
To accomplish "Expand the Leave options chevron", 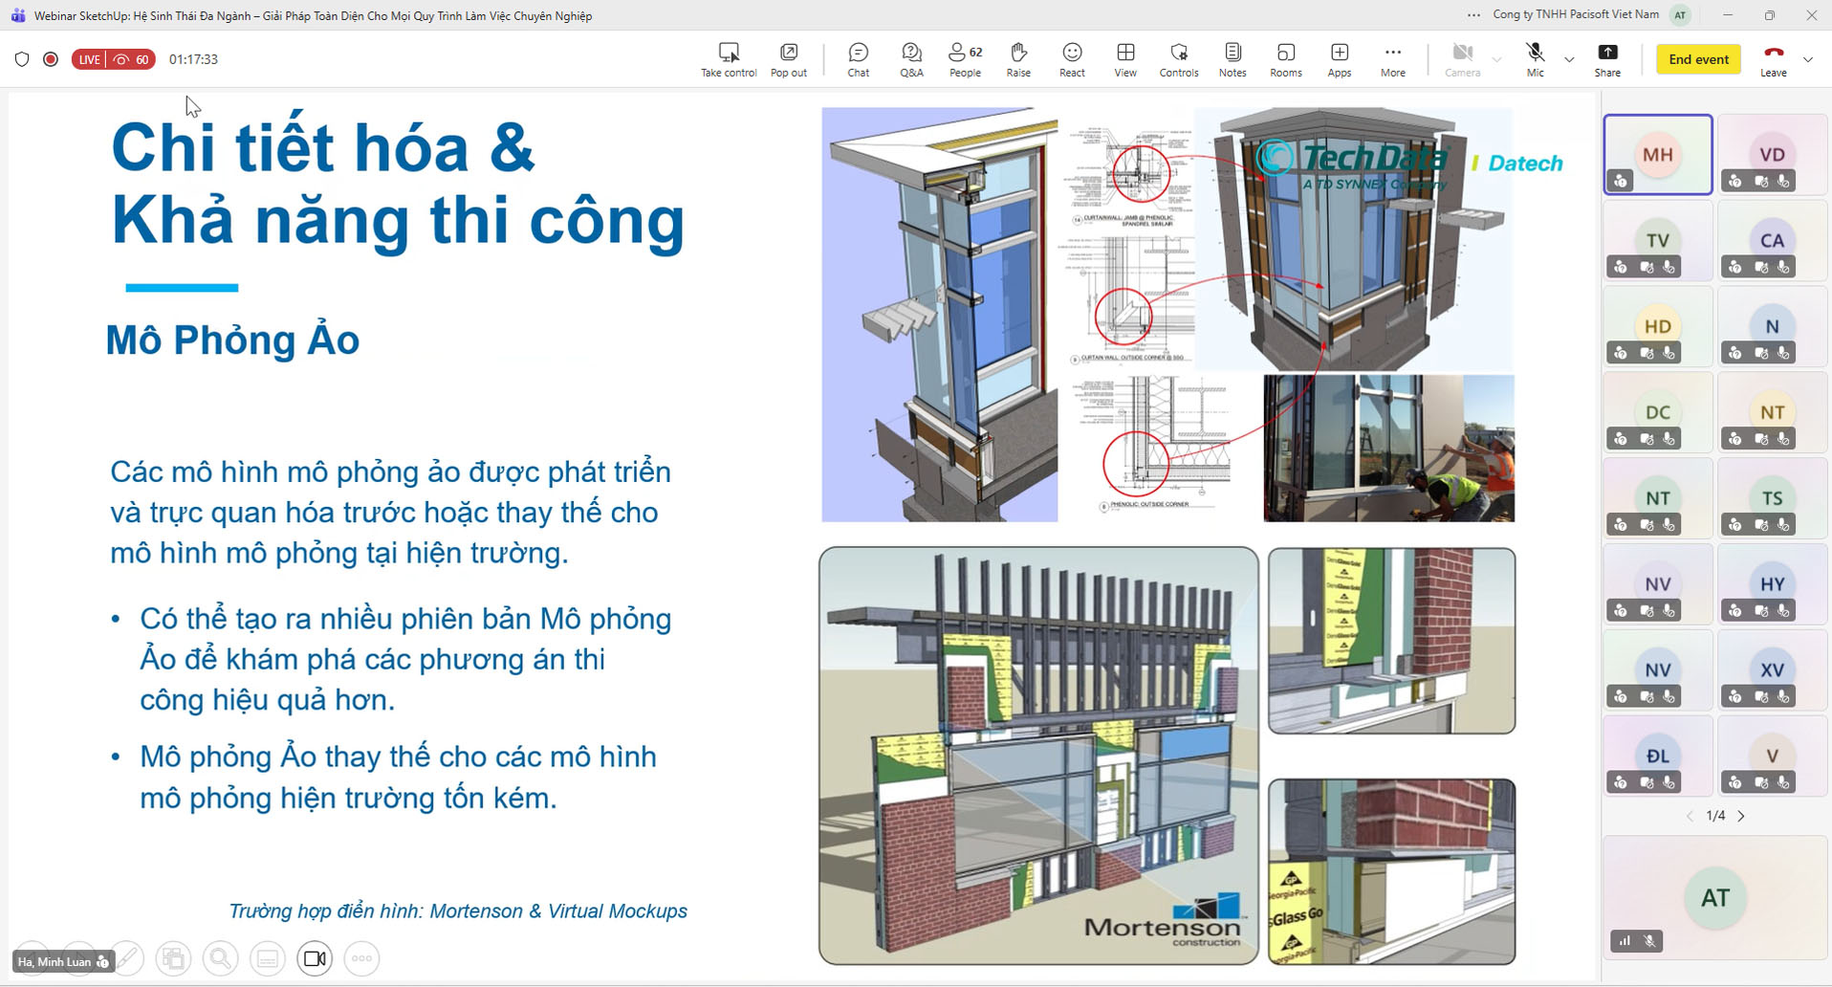I will (x=1808, y=59).
